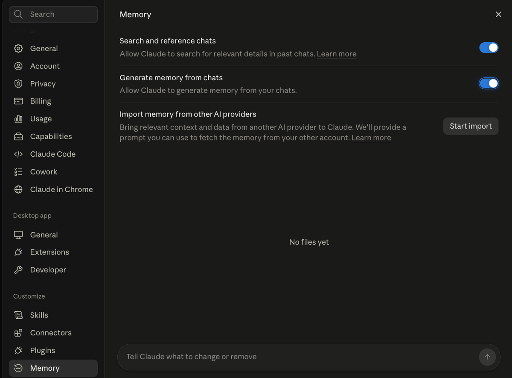Click the No files yet text
The image size is (512, 378).
tap(309, 242)
